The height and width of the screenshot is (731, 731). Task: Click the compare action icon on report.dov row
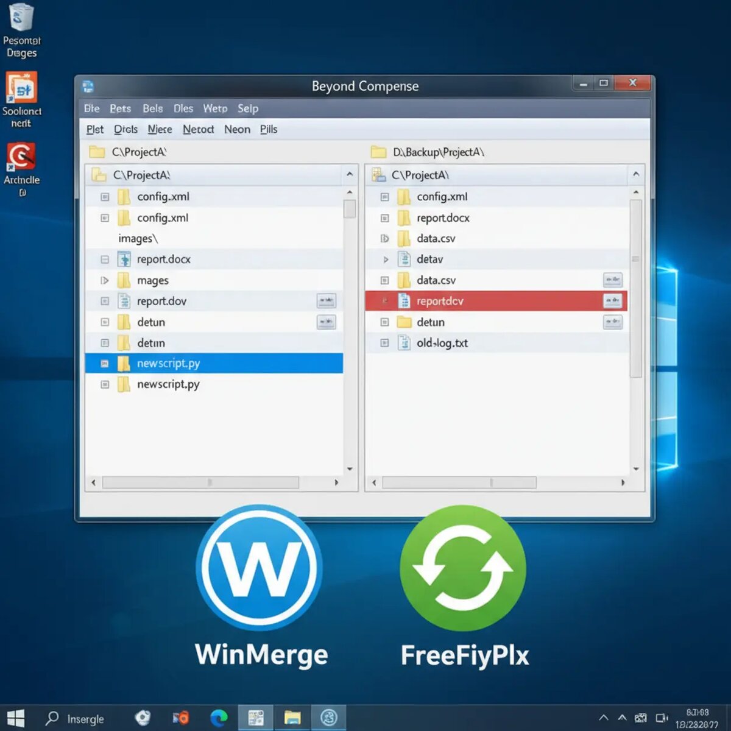327,301
